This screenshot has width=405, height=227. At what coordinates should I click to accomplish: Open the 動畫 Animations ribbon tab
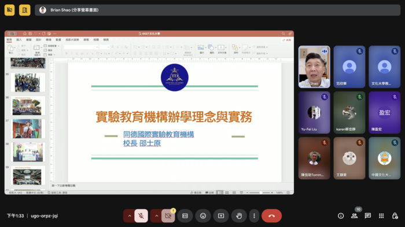(x=58, y=40)
